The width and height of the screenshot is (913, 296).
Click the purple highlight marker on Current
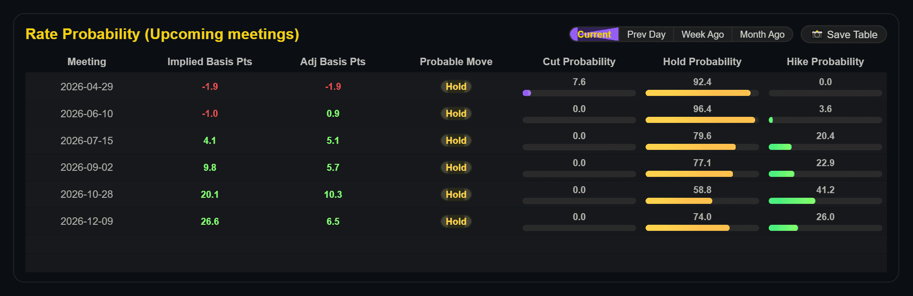pyautogui.click(x=575, y=34)
